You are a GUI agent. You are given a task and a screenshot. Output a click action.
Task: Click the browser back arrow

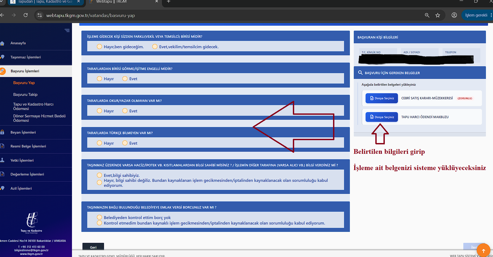2,15
